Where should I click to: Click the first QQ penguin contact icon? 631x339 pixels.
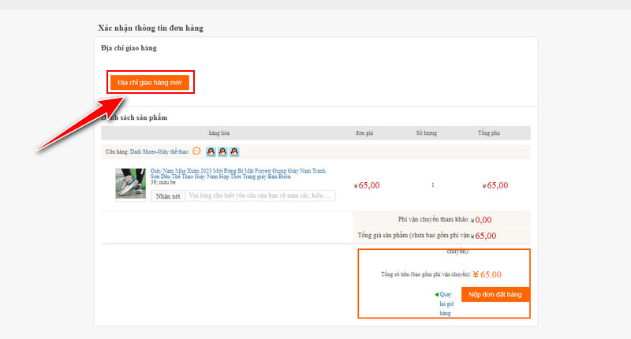(211, 151)
